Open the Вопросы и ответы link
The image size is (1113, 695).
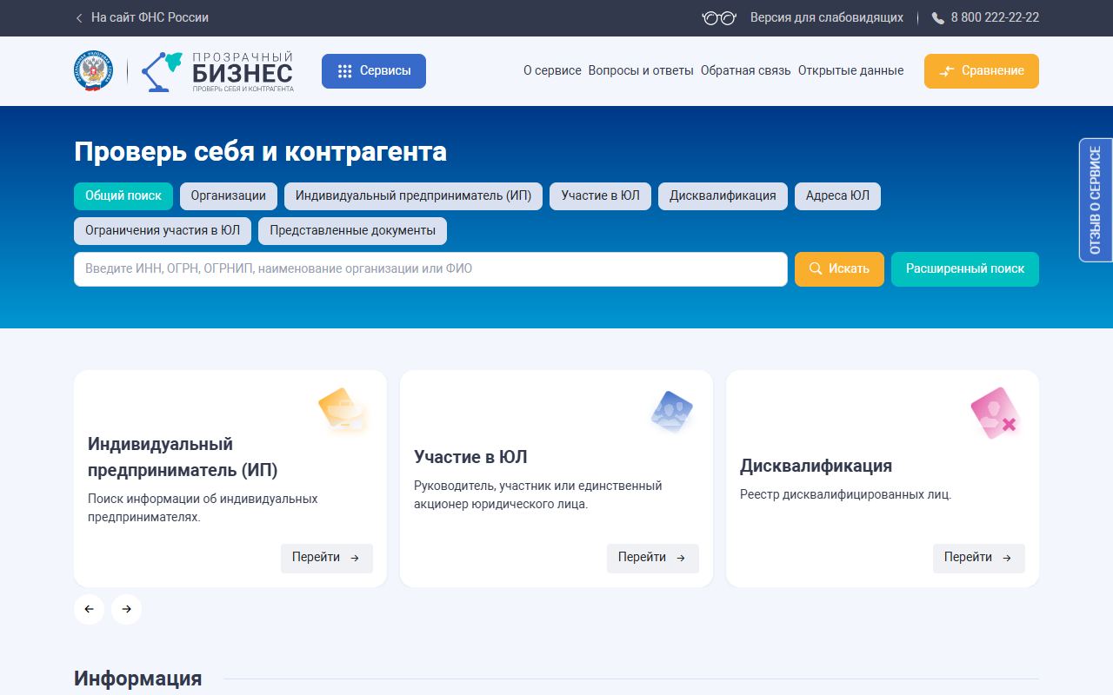[641, 71]
